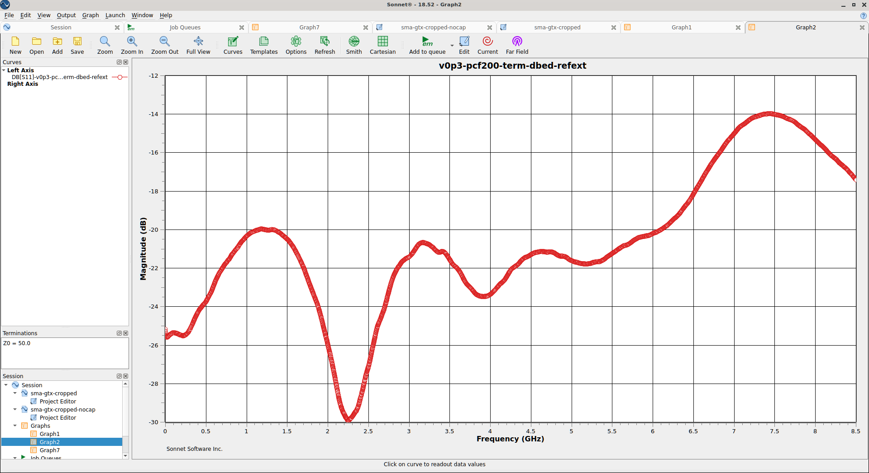Select Graph7 in session tree

pos(49,450)
